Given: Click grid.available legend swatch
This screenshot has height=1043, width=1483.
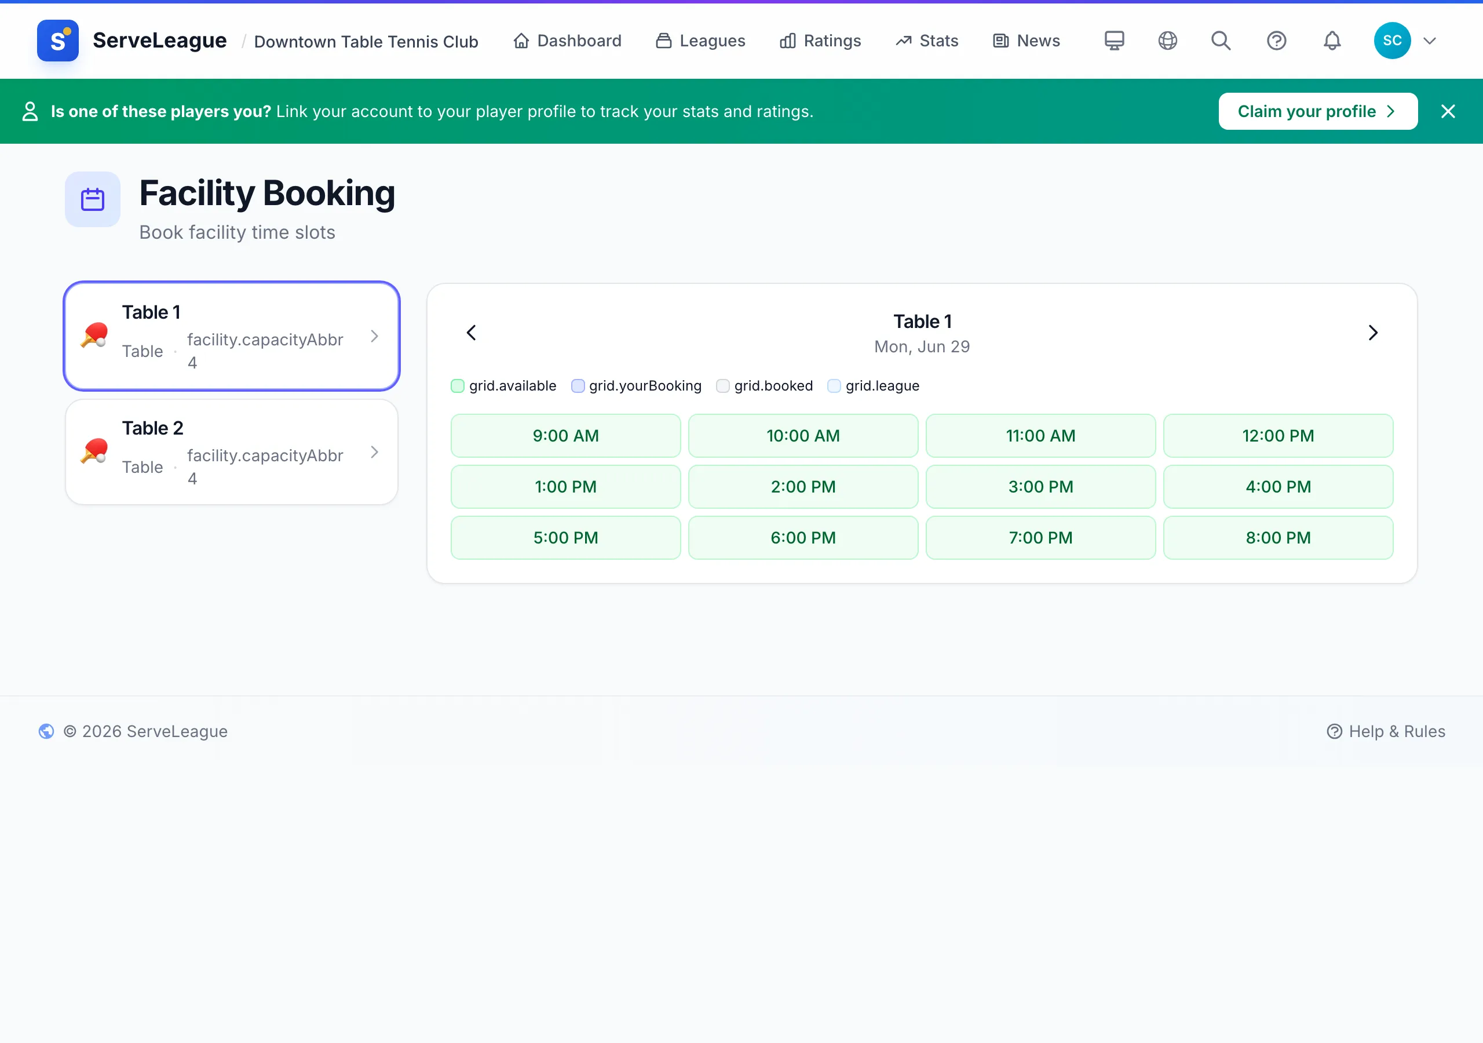Looking at the screenshot, I should (457, 386).
